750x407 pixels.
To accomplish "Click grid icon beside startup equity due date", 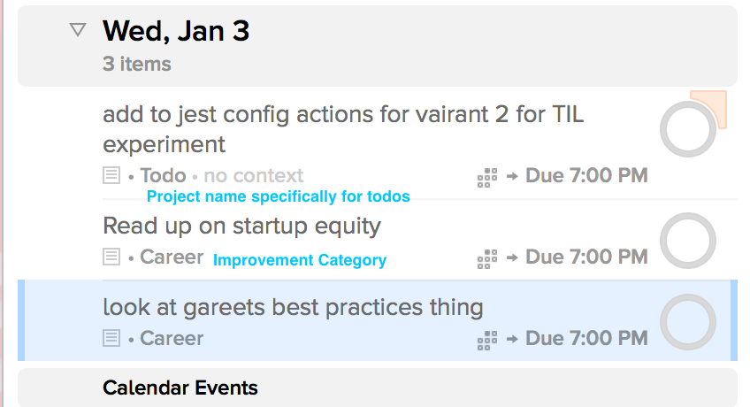I will [x=487, y=258].
